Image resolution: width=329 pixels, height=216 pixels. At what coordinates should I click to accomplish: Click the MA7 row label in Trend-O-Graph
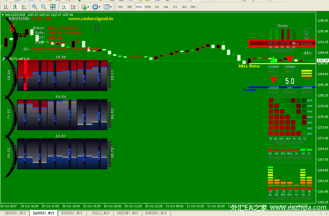pos(310,100)
